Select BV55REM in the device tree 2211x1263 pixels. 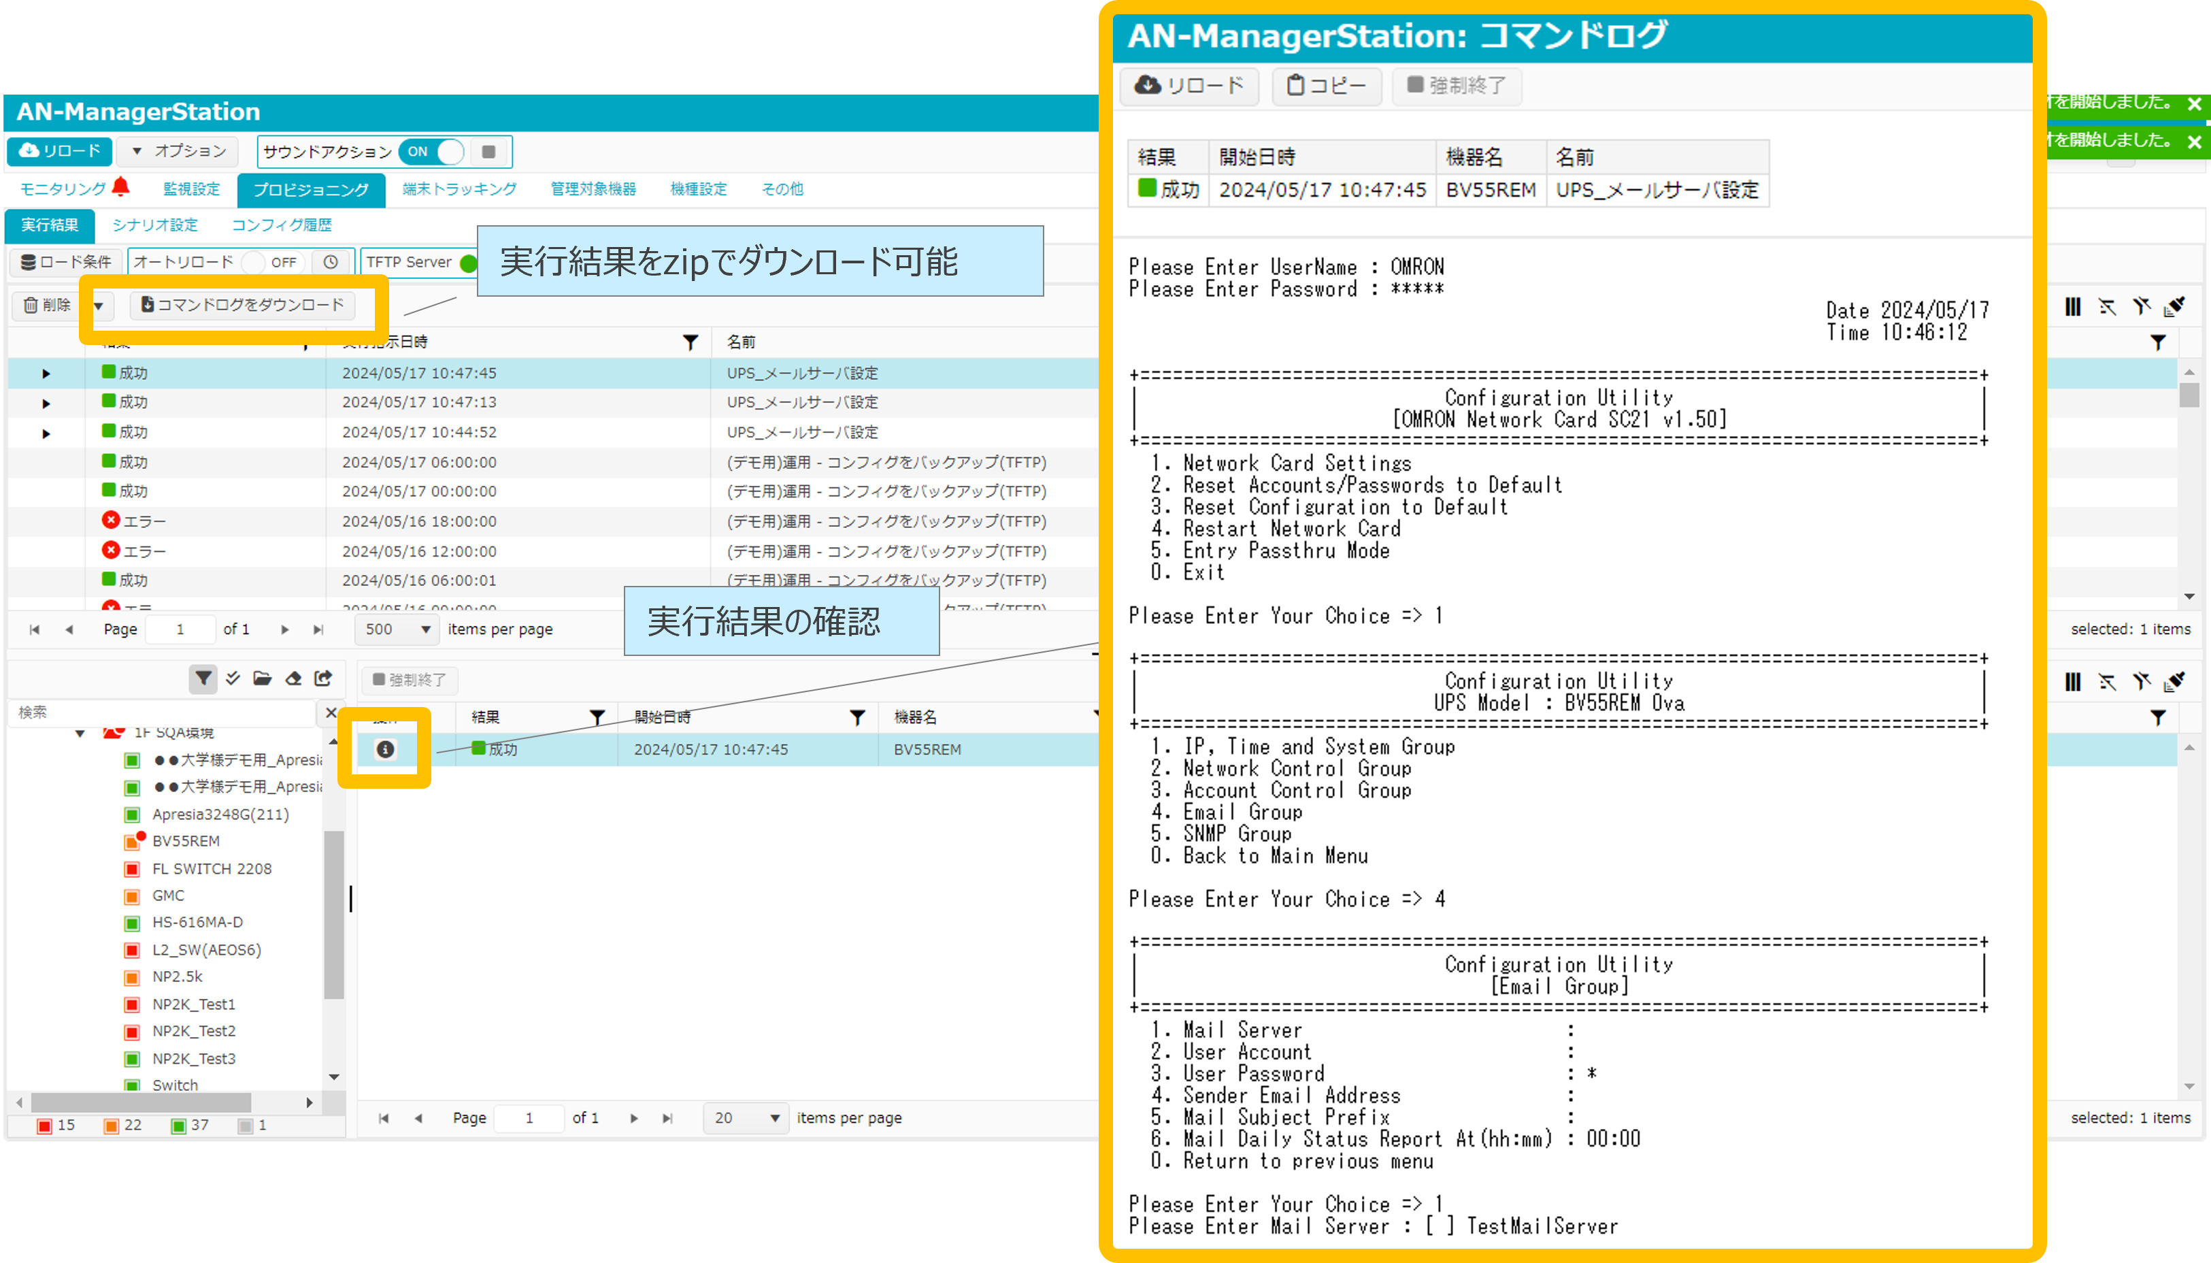coord(186,840)
